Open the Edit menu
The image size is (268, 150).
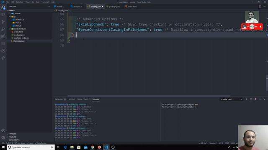(x=12, y=2)
